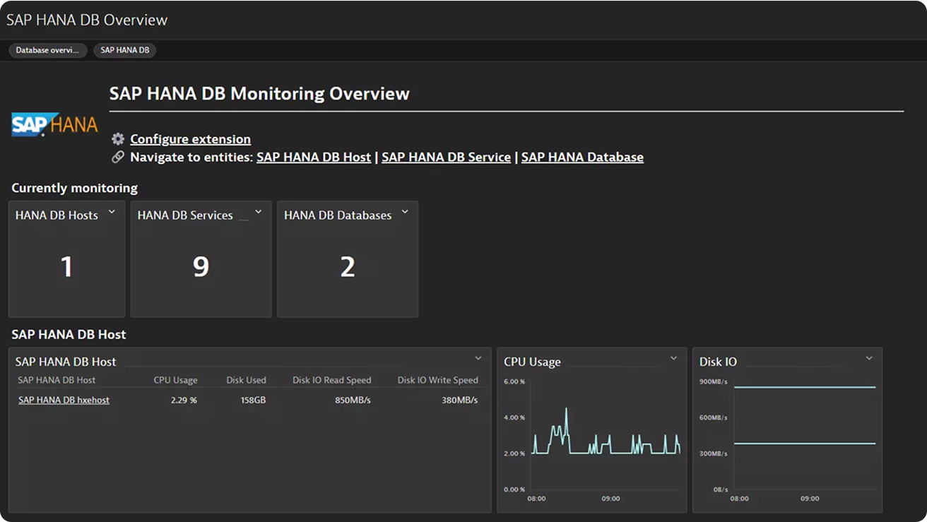Expand the HANA DB Databases tile menu
This screenshot has width=927, height=522.
point(405,213)
